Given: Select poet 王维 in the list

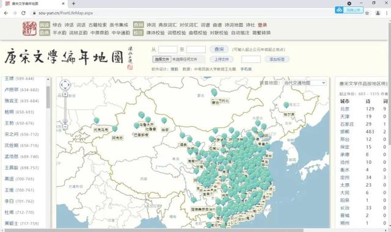Looking at the screenshot, I should [20, 190].
